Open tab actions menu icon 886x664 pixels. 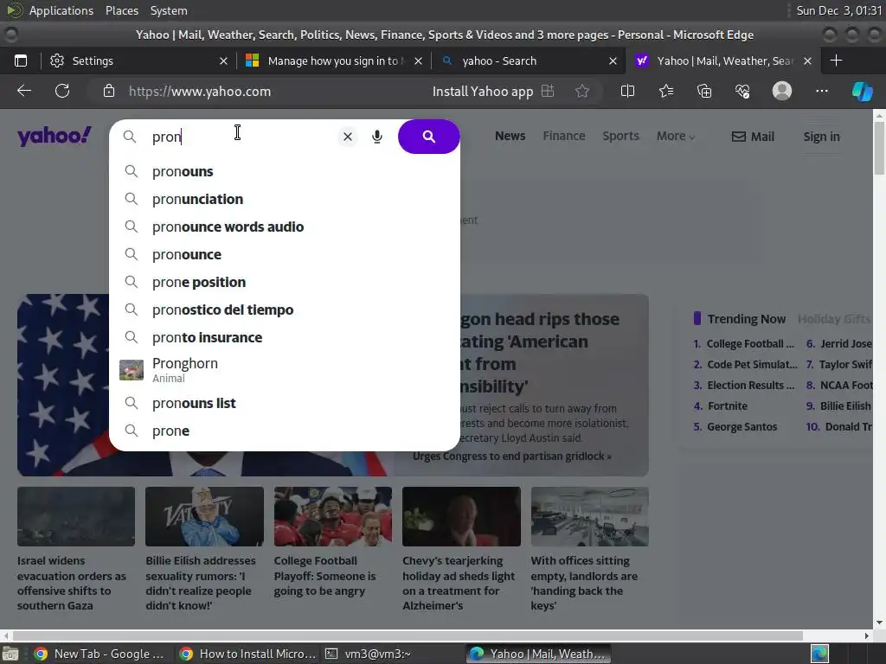coord(21,61)
